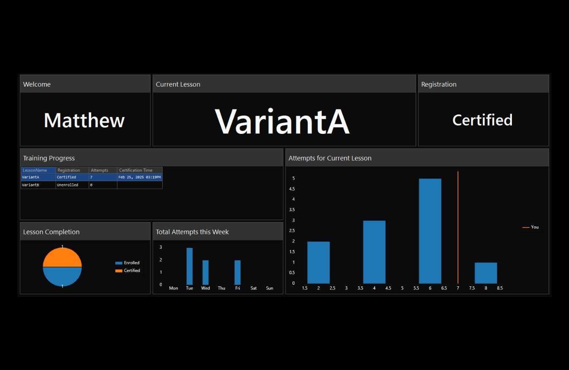Click the orange You marker line
The height and width of the screenshot is (370, 569).
[458, 227]
